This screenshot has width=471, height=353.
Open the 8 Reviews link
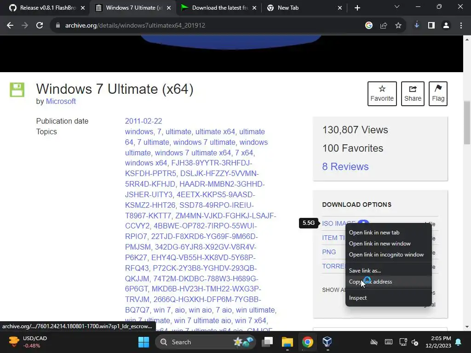coord(345,166)
